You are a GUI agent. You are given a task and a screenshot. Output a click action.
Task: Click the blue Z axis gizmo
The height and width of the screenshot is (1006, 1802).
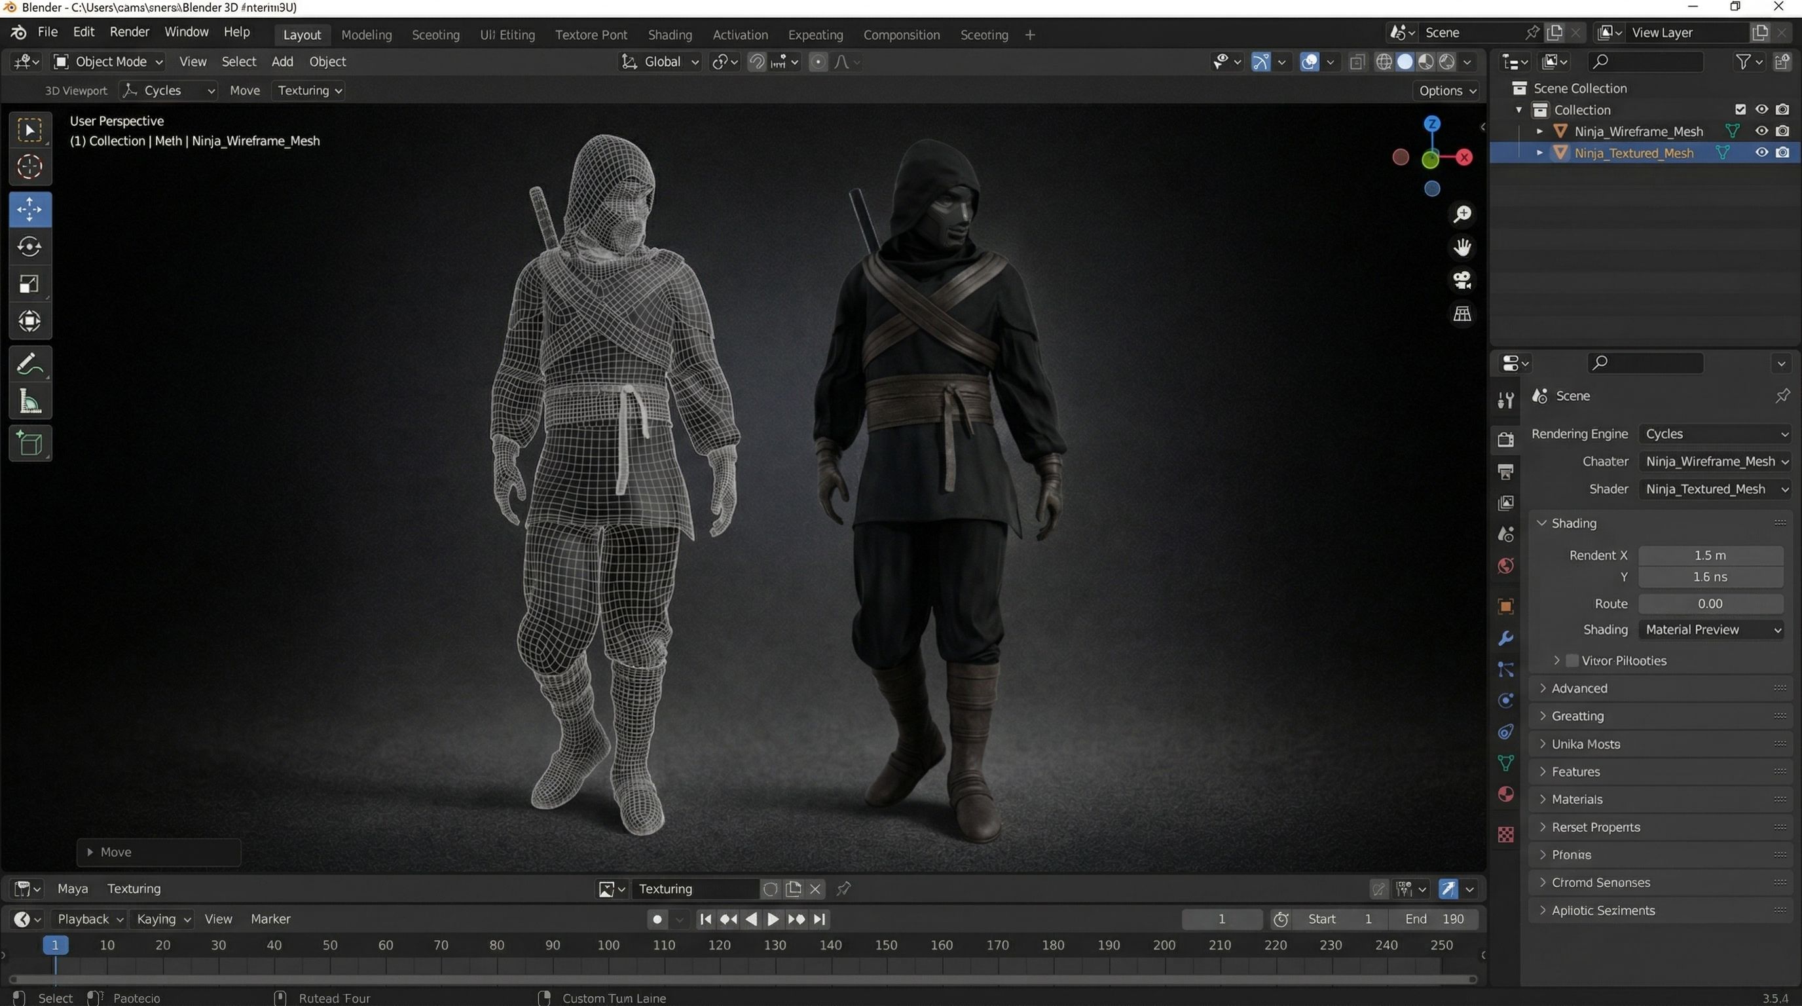pos(1432,124)
